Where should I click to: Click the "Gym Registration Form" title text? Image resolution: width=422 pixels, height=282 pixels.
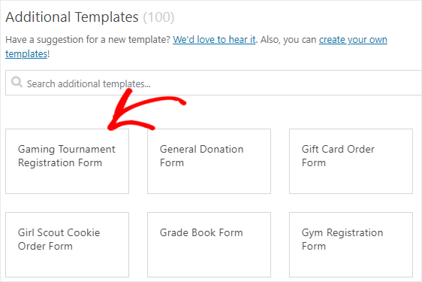(342, 240)
